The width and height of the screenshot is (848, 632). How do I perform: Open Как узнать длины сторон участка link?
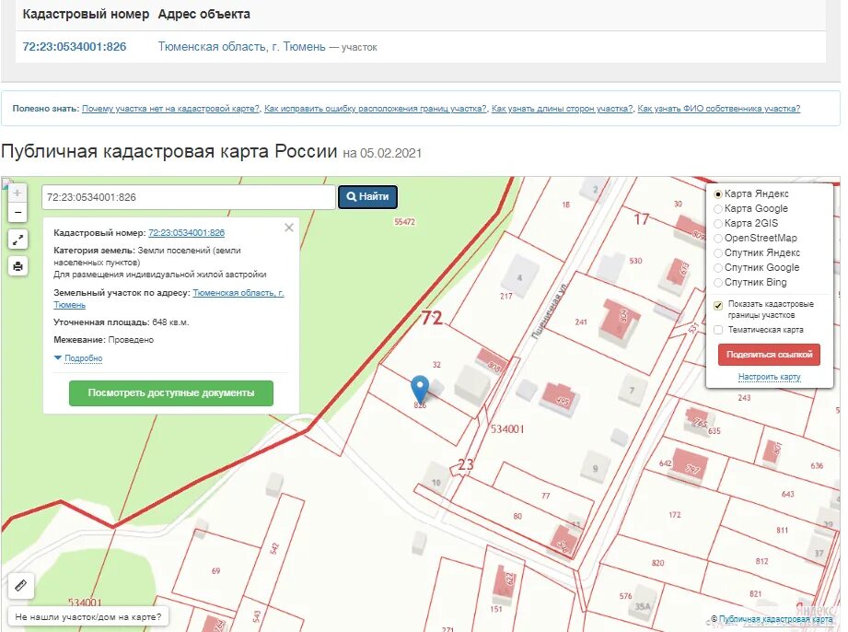tap(562, 109)
